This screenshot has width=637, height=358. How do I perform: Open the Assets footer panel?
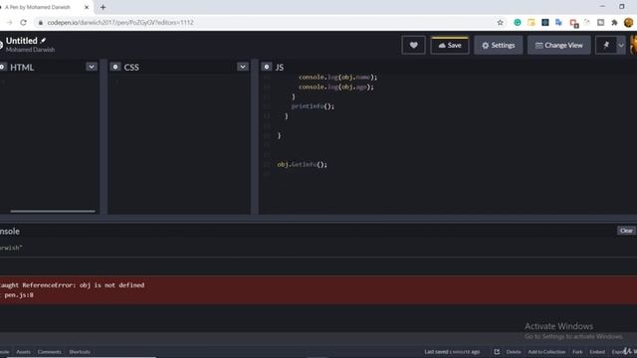pos(23,352)
